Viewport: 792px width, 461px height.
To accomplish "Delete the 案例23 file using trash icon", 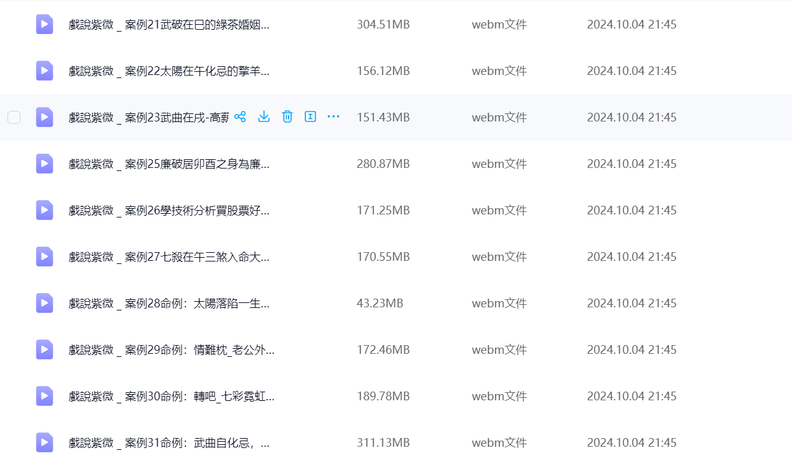I will click(x=287, y=116).
